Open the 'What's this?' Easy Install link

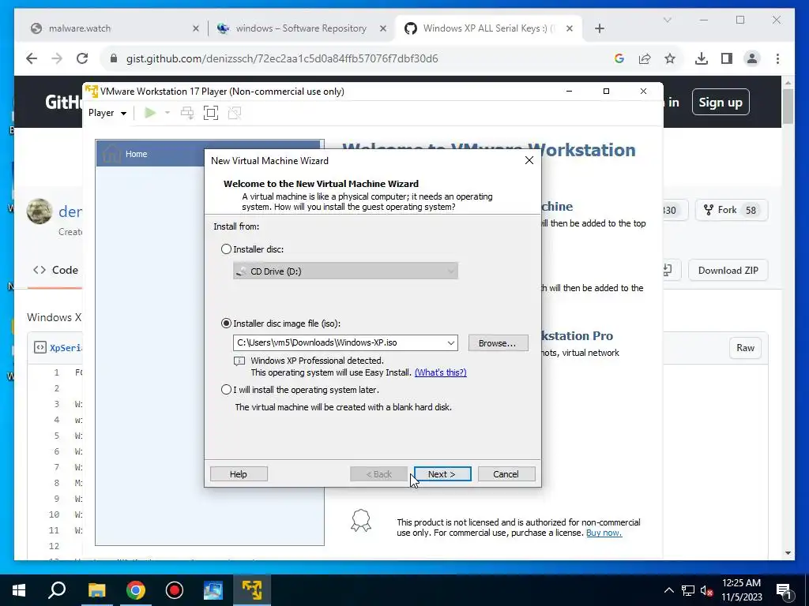click(441, 372)
